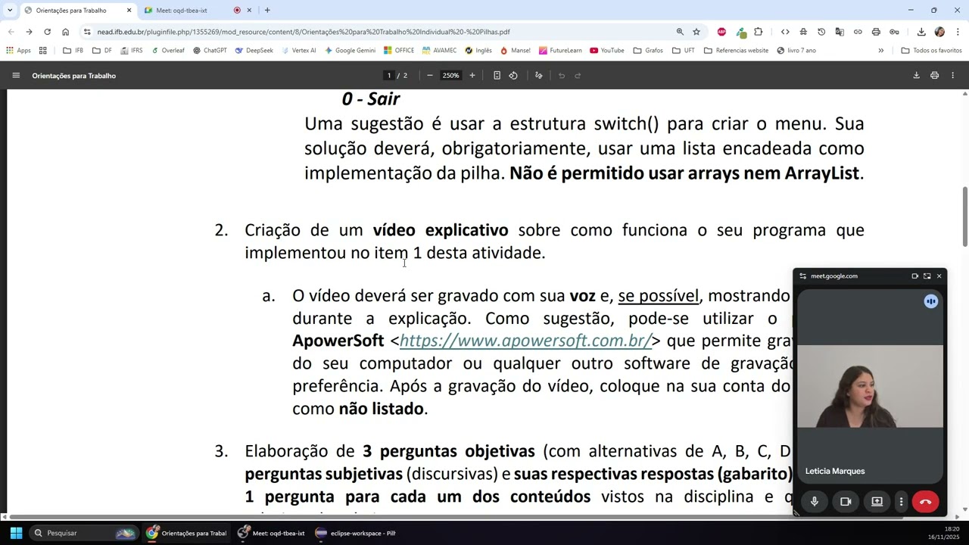969x545 pixels.
Task: Print the PDF from viewer toolbar
Action: click(934, 76)
